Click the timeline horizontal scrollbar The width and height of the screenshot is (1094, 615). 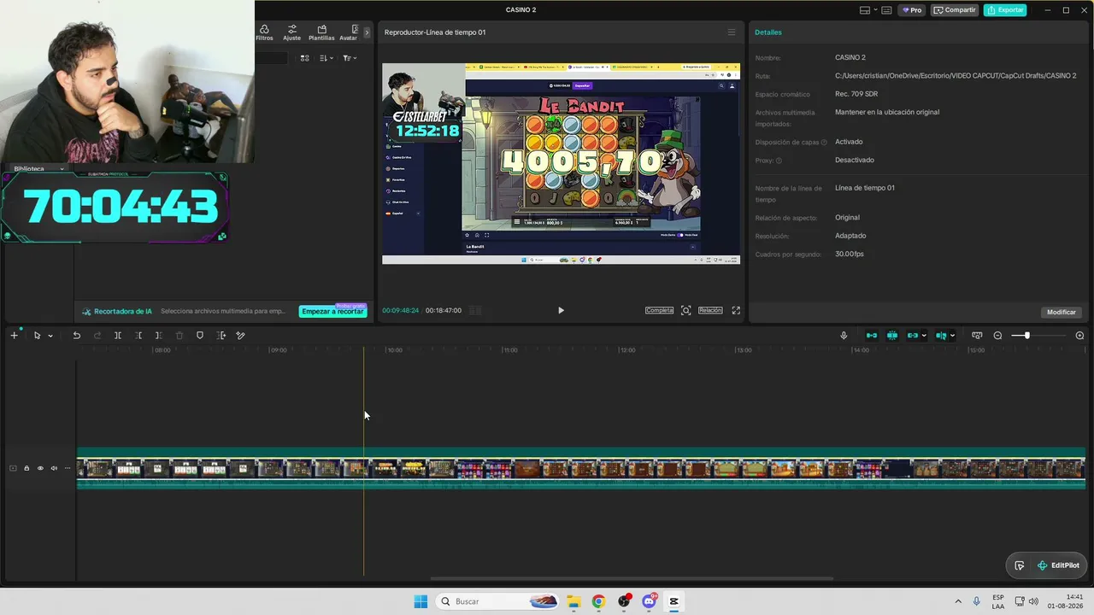click(x=631, y=578)
